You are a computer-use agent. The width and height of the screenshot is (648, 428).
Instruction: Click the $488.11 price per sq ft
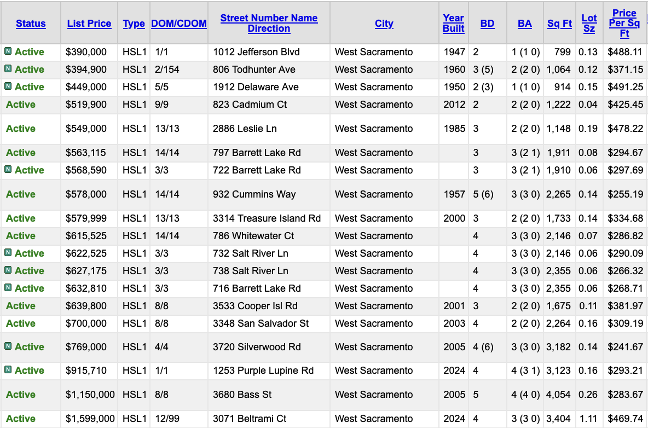pyautogui.click(x=625, y=52)
